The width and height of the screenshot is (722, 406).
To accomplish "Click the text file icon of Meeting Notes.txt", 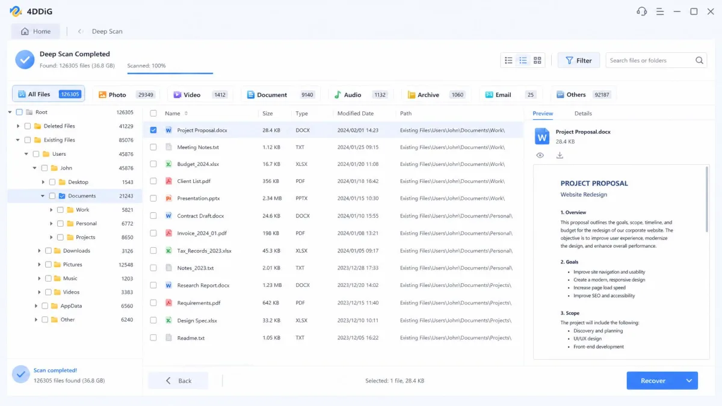I will [169, 147].
